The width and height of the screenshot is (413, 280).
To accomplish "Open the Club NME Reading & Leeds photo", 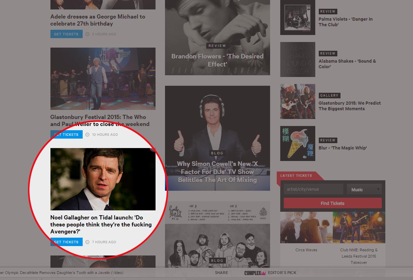I will (x=359, y=227).
